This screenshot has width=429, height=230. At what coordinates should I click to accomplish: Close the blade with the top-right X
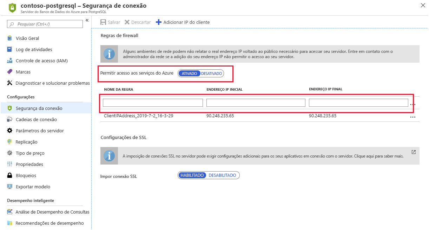(423, 5)
